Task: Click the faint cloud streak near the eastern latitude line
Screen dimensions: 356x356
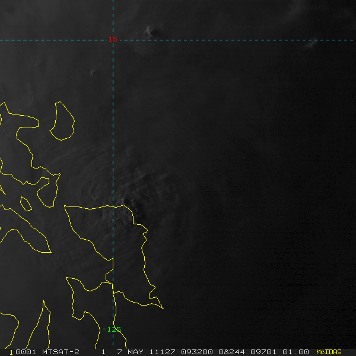Action: pyautogui.click(x=311, y=44)
